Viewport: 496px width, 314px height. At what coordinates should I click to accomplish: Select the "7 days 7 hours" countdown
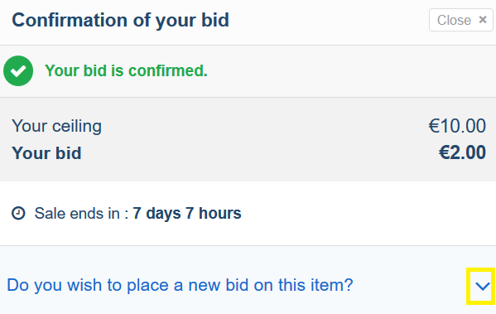point(187,213)
